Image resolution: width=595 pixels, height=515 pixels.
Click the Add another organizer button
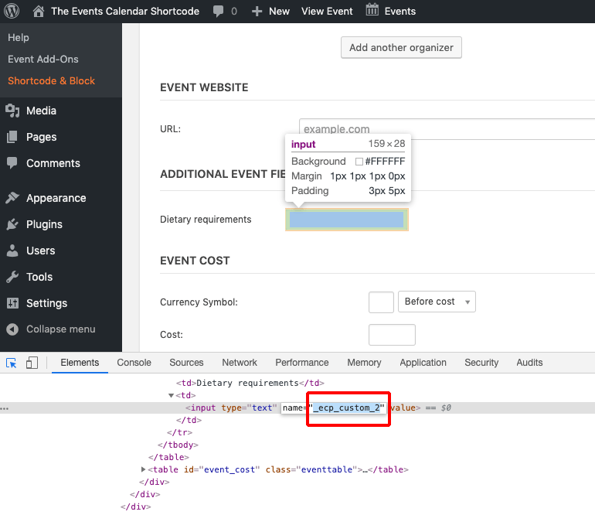(401, 47)
